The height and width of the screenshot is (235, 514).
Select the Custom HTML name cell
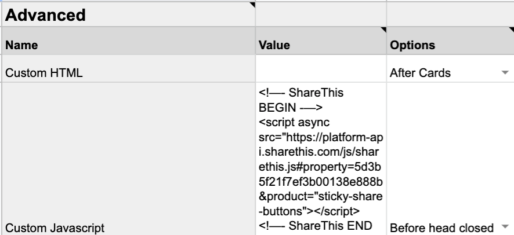(x=128, y=73)
